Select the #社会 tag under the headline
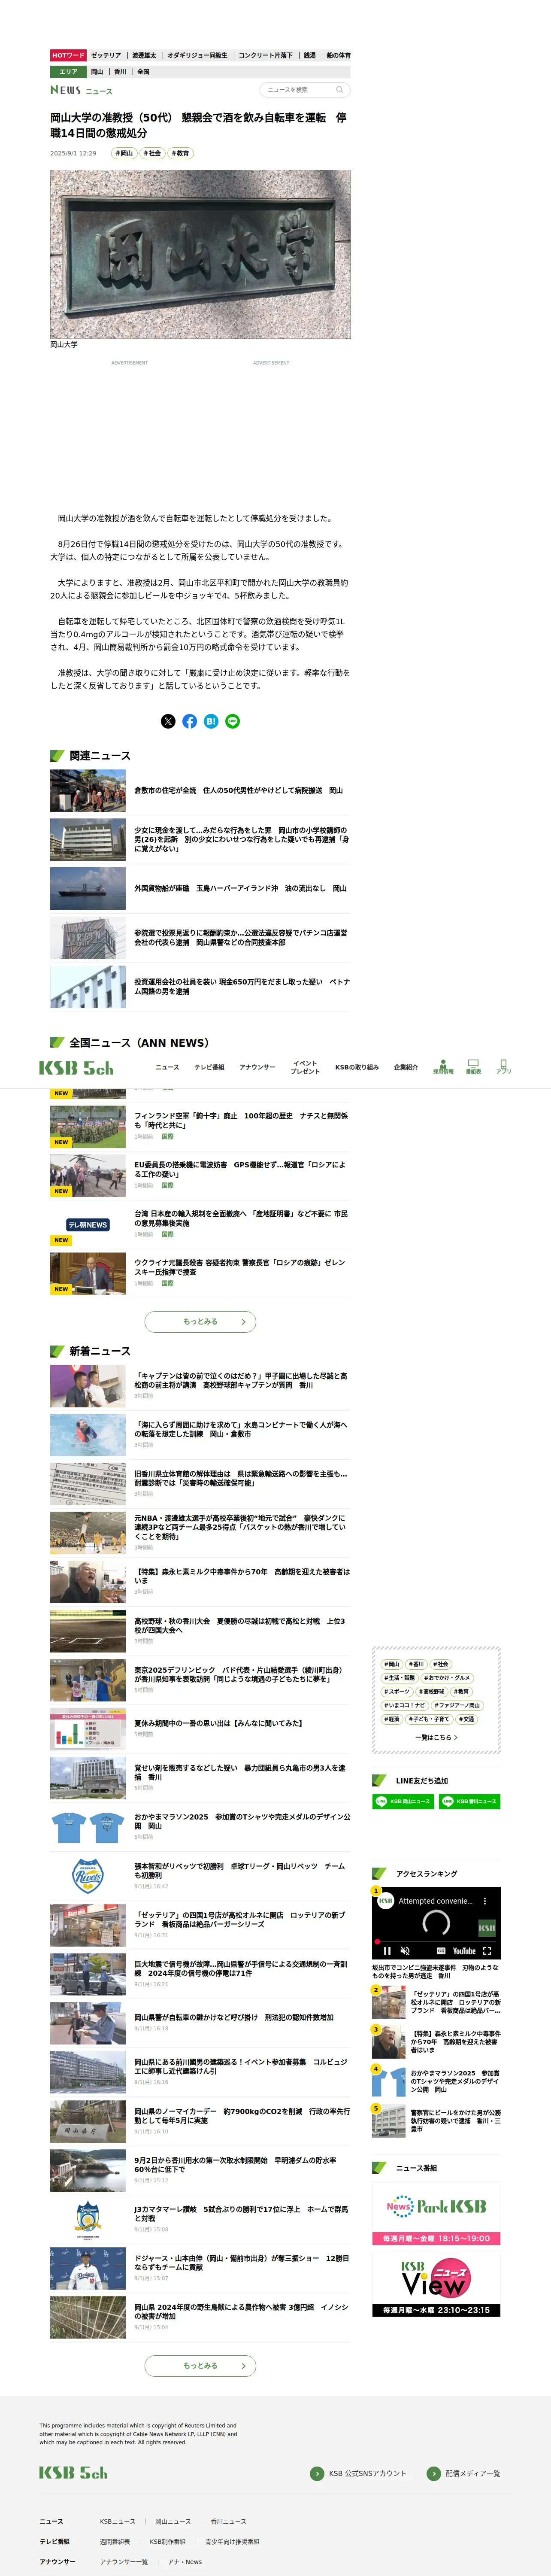 [x=151, y=153]
